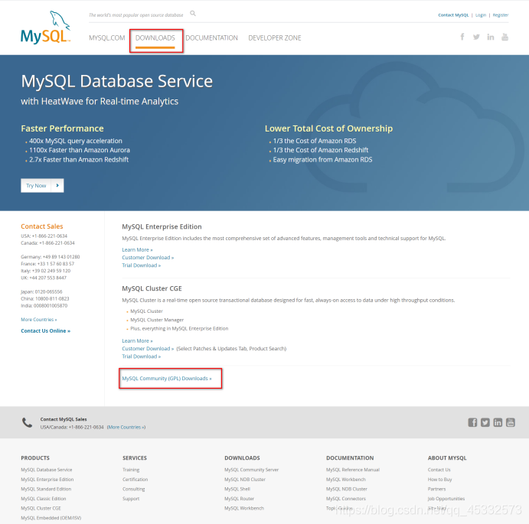529x524 pixels.
Task: Open the header LinkedIn icon
Action: tap(491, 37)
